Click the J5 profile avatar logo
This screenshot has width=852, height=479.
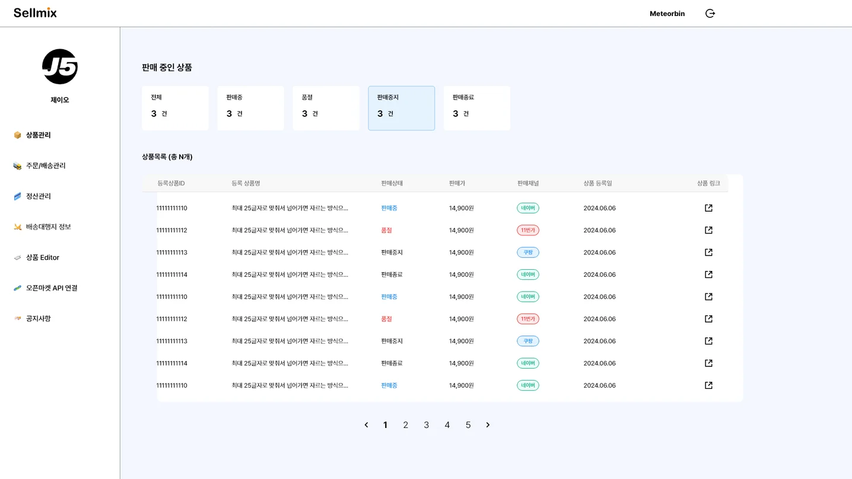[x=60, y=66]
